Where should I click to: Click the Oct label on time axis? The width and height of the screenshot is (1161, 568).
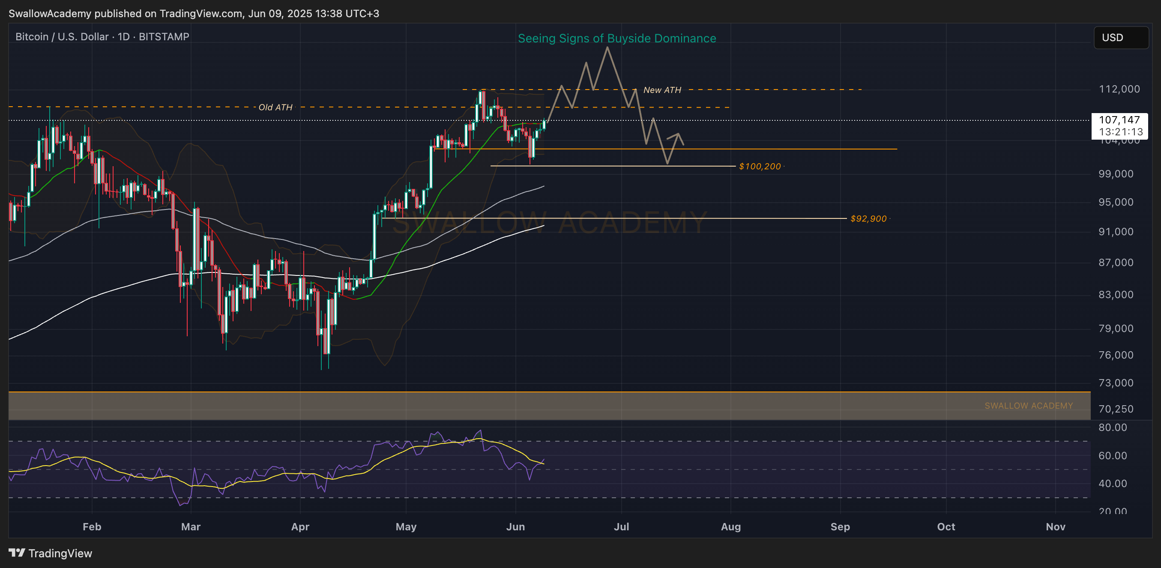pyautogui.click(x=946, y=526)
